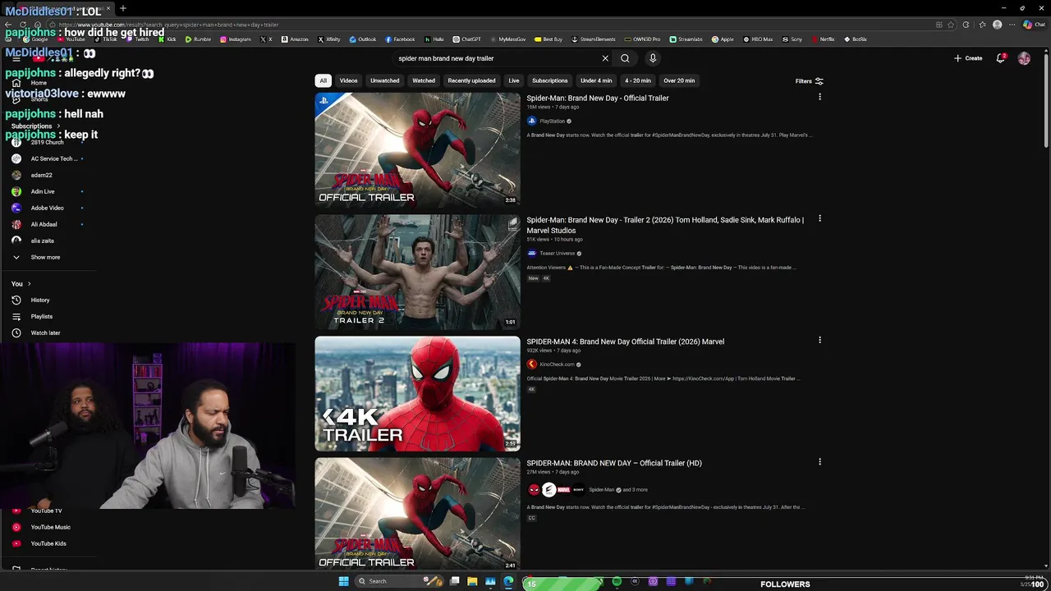Open the Amazon bookmark
Viewport: 1051px width, 591px height.
coord(295,39)
